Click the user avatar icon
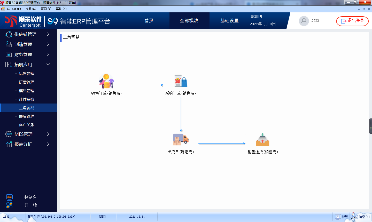372x222 pixels. (304, 21)
